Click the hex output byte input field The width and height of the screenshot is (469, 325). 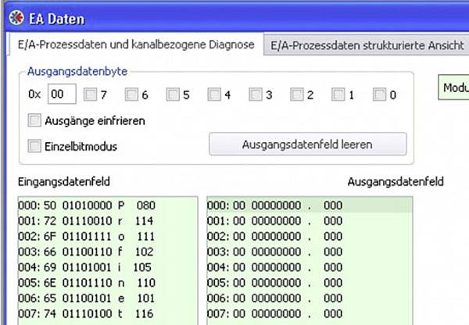[x=60, y=95]
